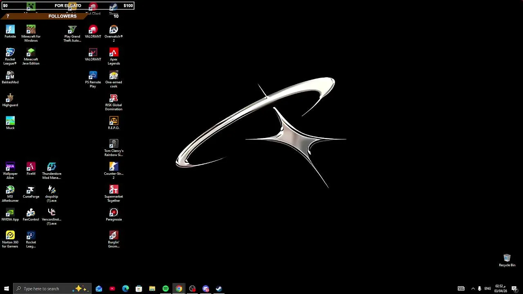The width and height of the screenshot is (523, 294).
Task: Click the Highguard desktop icon
Action: point(10,100)
